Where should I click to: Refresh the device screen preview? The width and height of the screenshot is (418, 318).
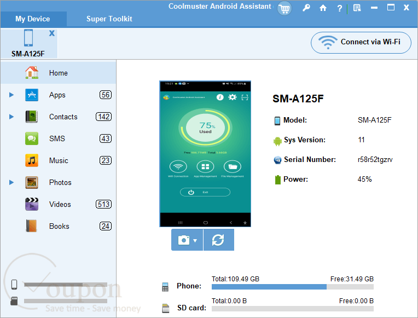[x=219, y=240]
